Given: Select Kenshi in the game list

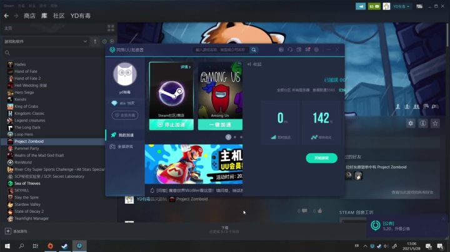Looking at the screenshot, I should pos(20,99).
